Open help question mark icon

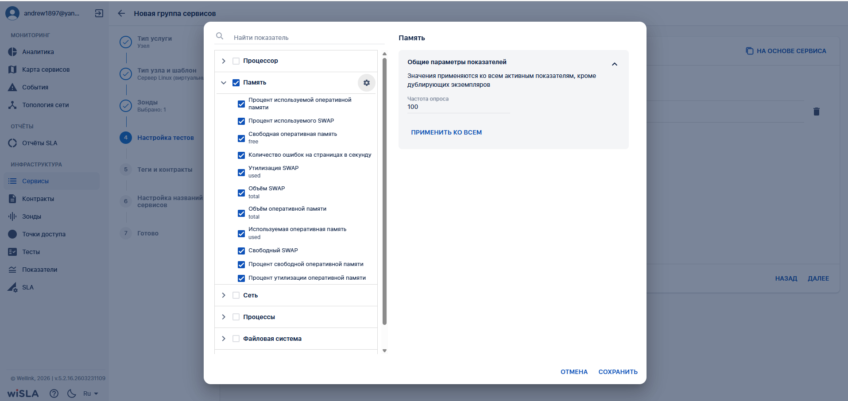coord(54,393)
